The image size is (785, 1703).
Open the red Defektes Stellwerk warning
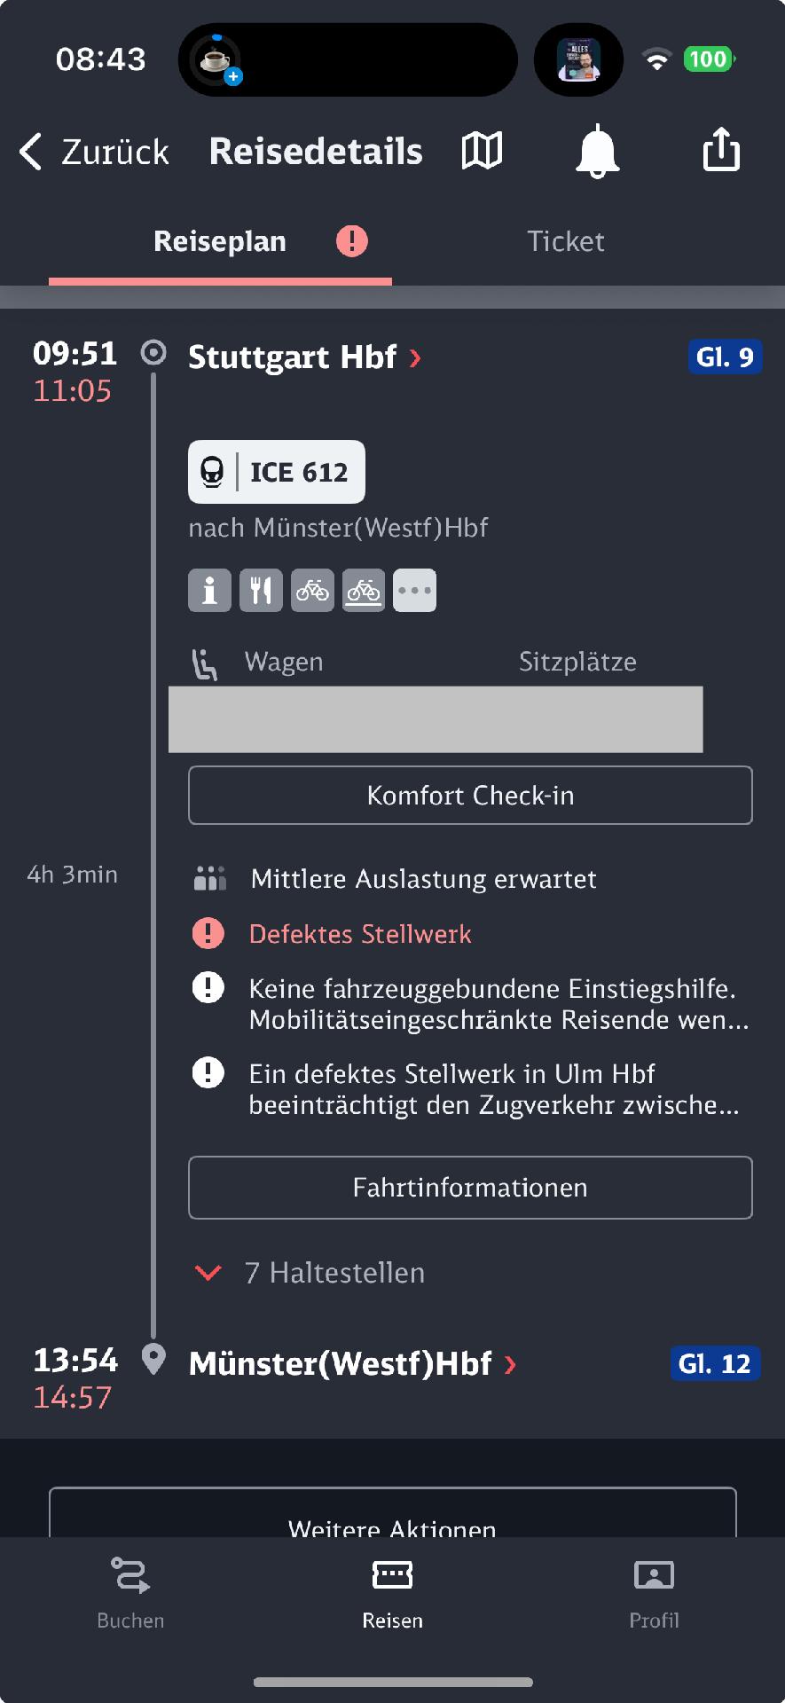(360, 934)
